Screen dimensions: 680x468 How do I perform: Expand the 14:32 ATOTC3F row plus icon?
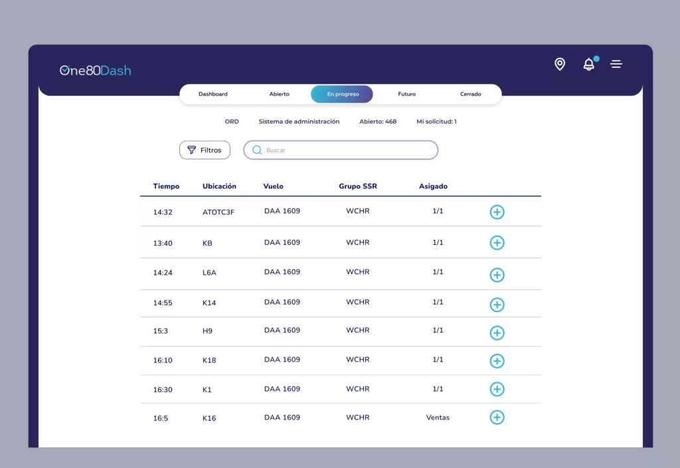point(497,212)
